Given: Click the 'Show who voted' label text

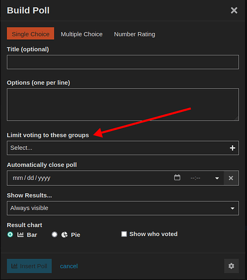Looking at the screenshot, I should point(153,234).
